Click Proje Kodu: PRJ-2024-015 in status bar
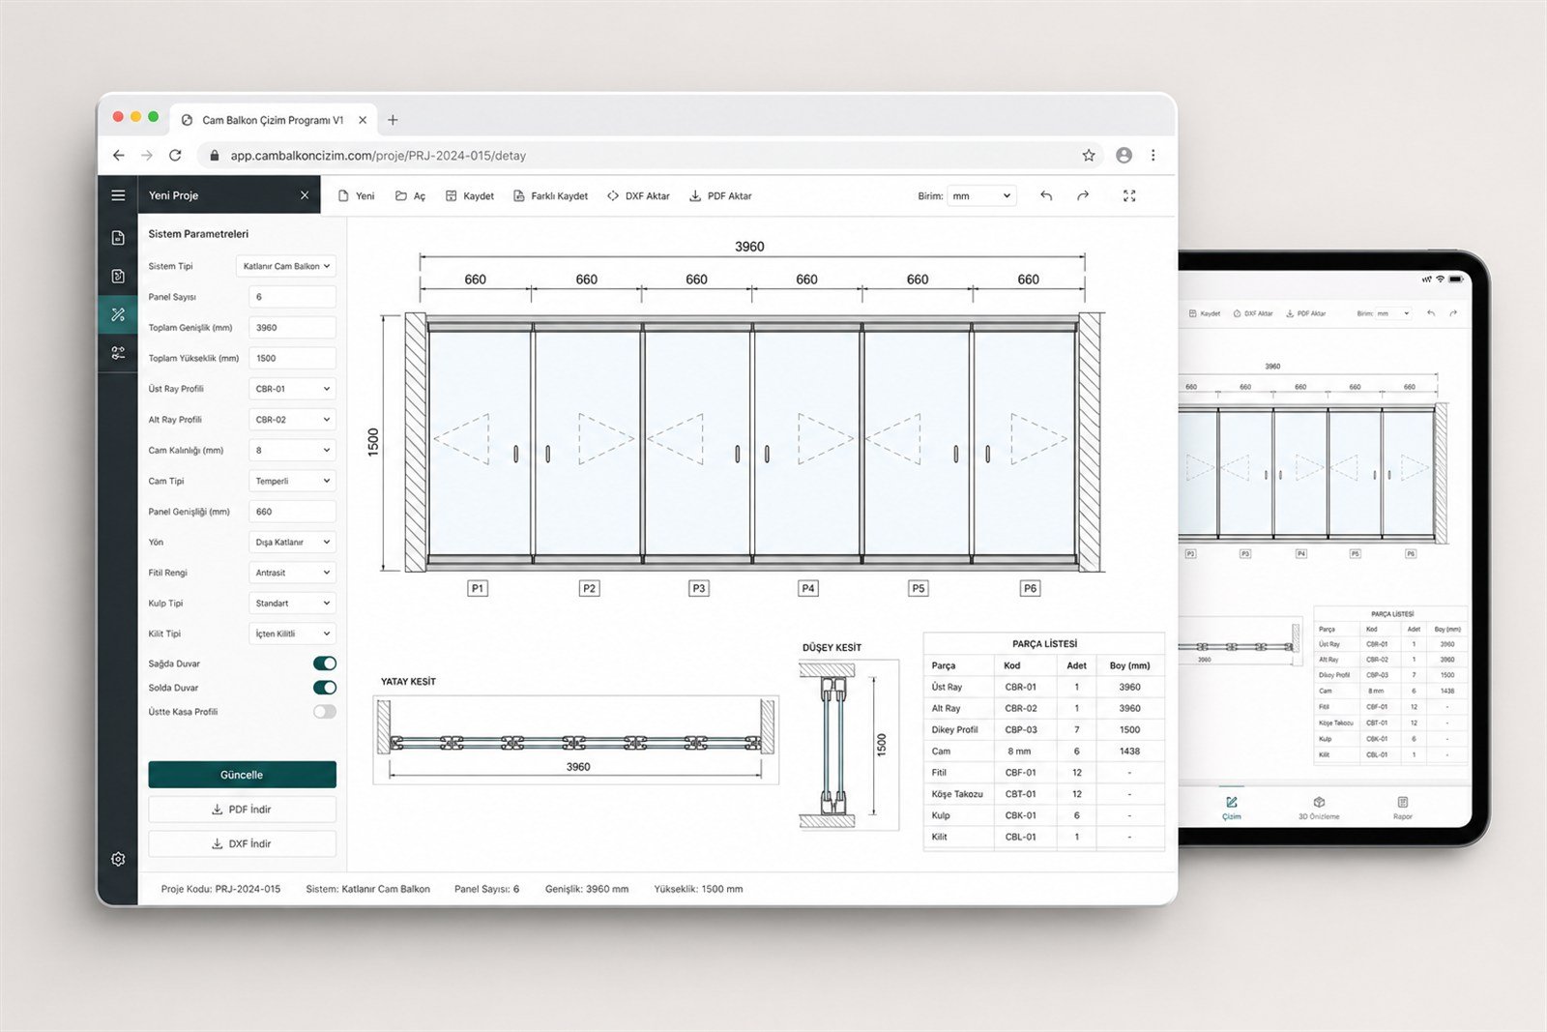 [x=220, y=889]
